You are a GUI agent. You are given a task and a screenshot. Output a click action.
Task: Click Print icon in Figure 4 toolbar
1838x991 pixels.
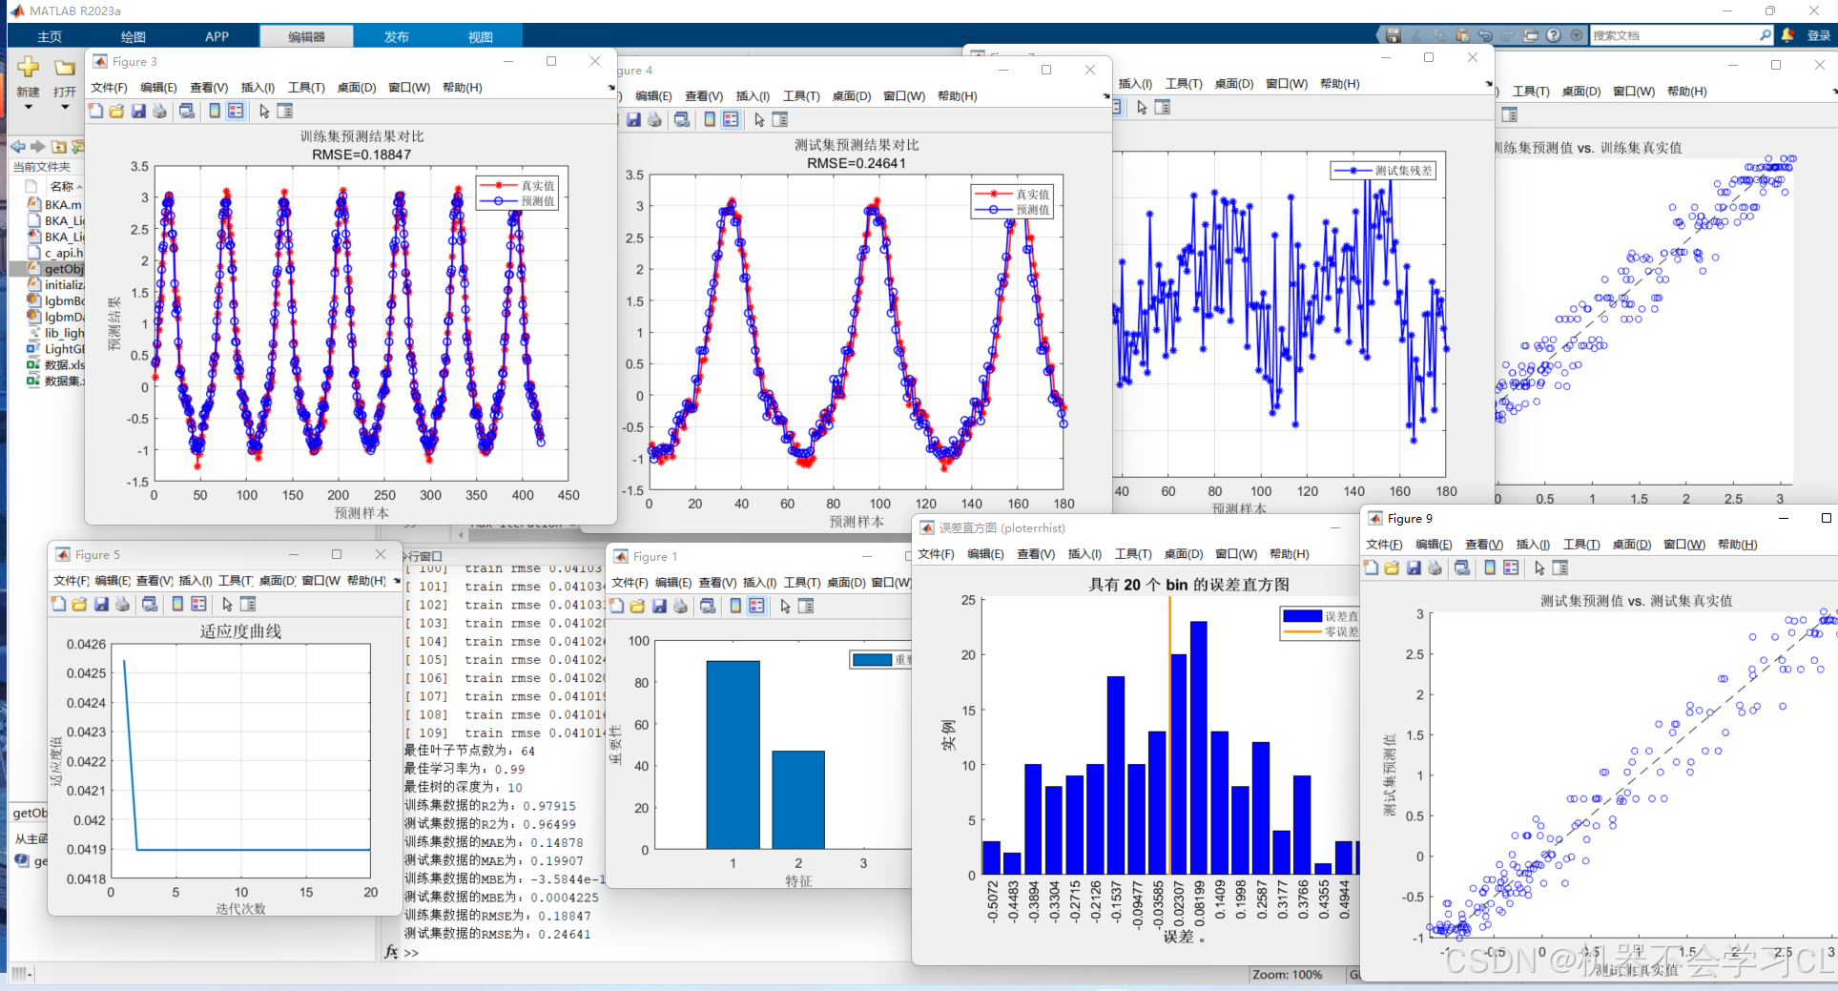(654, 120)
